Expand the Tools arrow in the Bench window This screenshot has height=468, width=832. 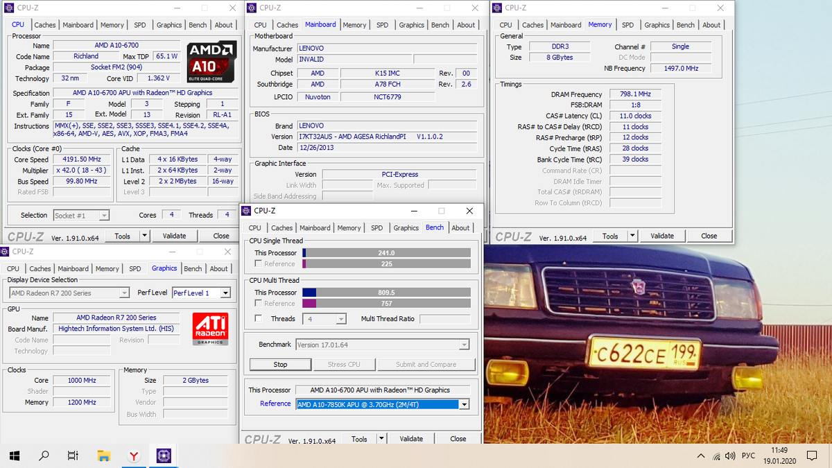pyautogui.click(x=381, y=439)
